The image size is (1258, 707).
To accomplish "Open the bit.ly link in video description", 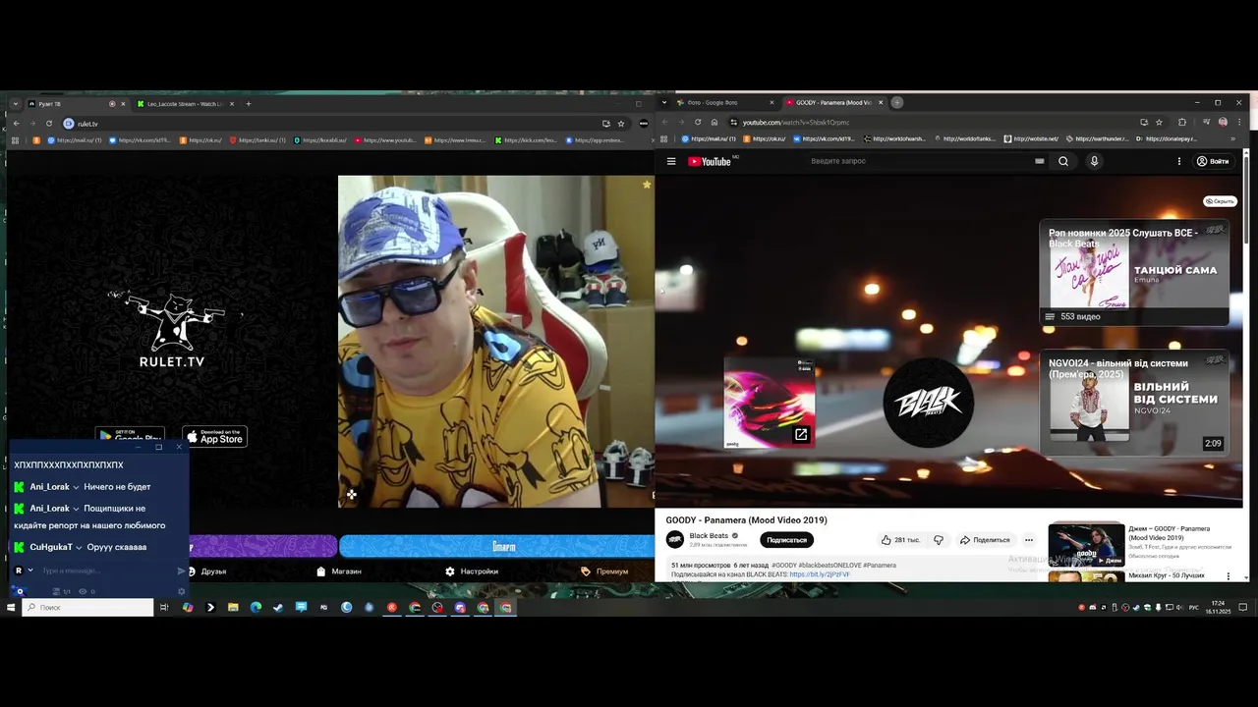I will point(820,574).
